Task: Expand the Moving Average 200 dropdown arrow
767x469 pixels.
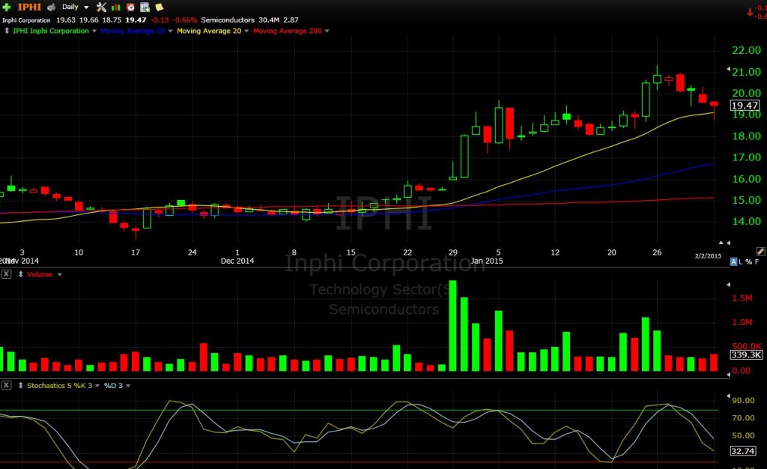Action: pyautogui.click(x=327, y=31)
